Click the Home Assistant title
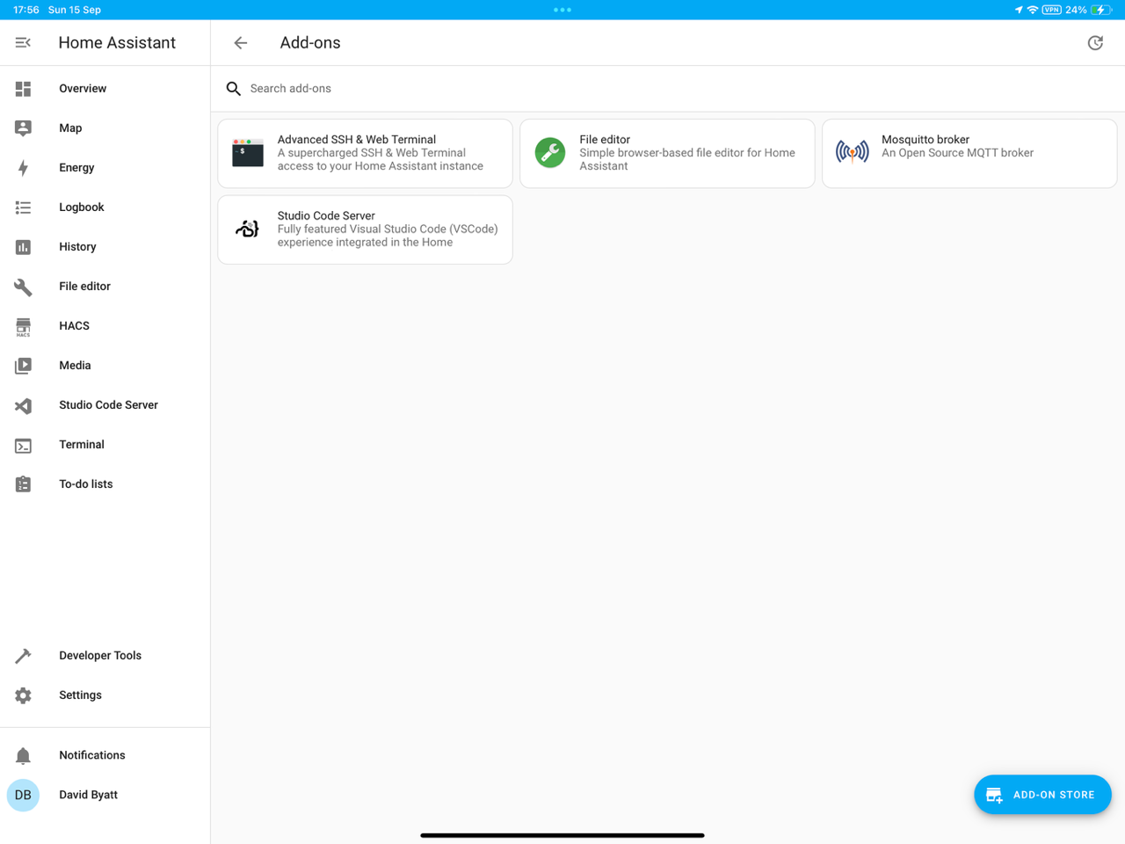This screenshot has height=844, width=1125. (117, 42)
